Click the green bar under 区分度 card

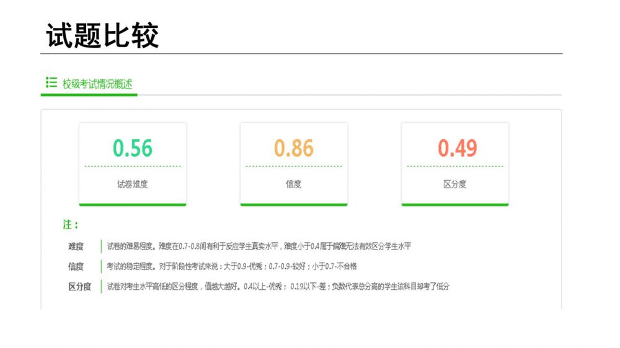[455, 204]
